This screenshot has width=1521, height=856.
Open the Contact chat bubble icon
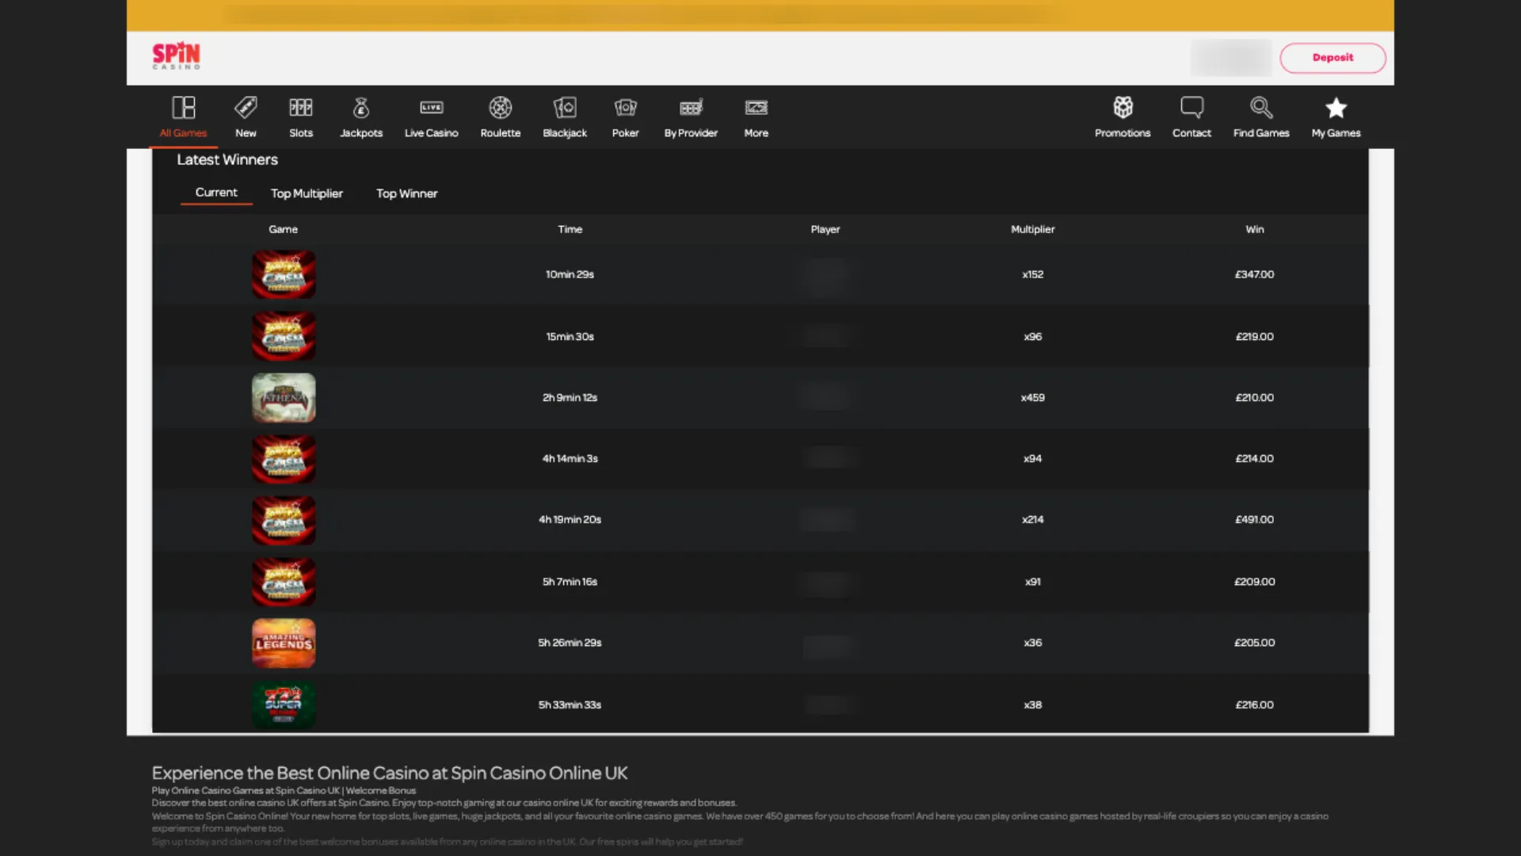pyautogui.click(x=1191, y=107)
